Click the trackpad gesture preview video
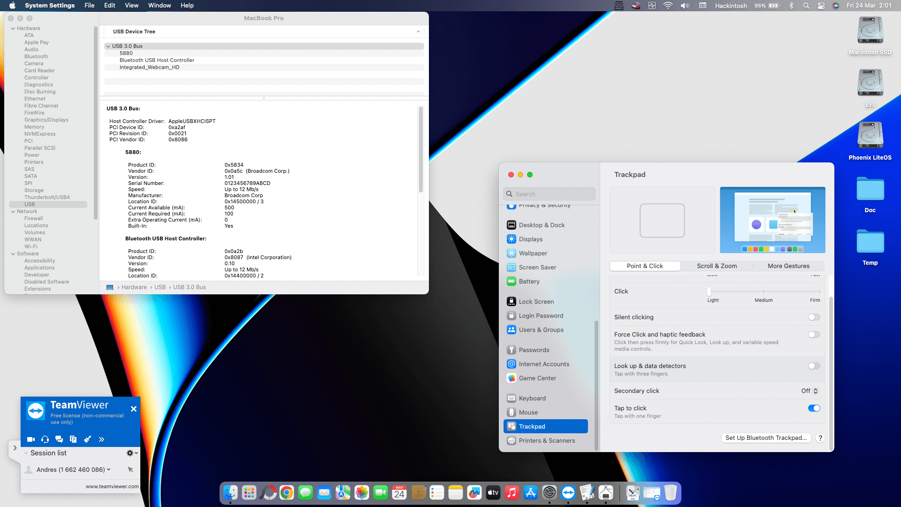This screenshot has width=901, height=507. tap(772, 220)
